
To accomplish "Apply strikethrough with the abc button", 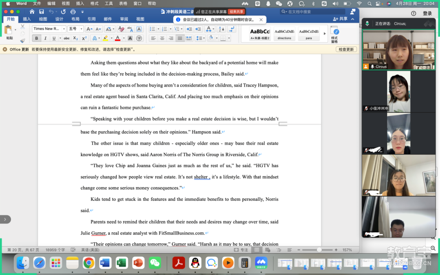I will [66, 38].
